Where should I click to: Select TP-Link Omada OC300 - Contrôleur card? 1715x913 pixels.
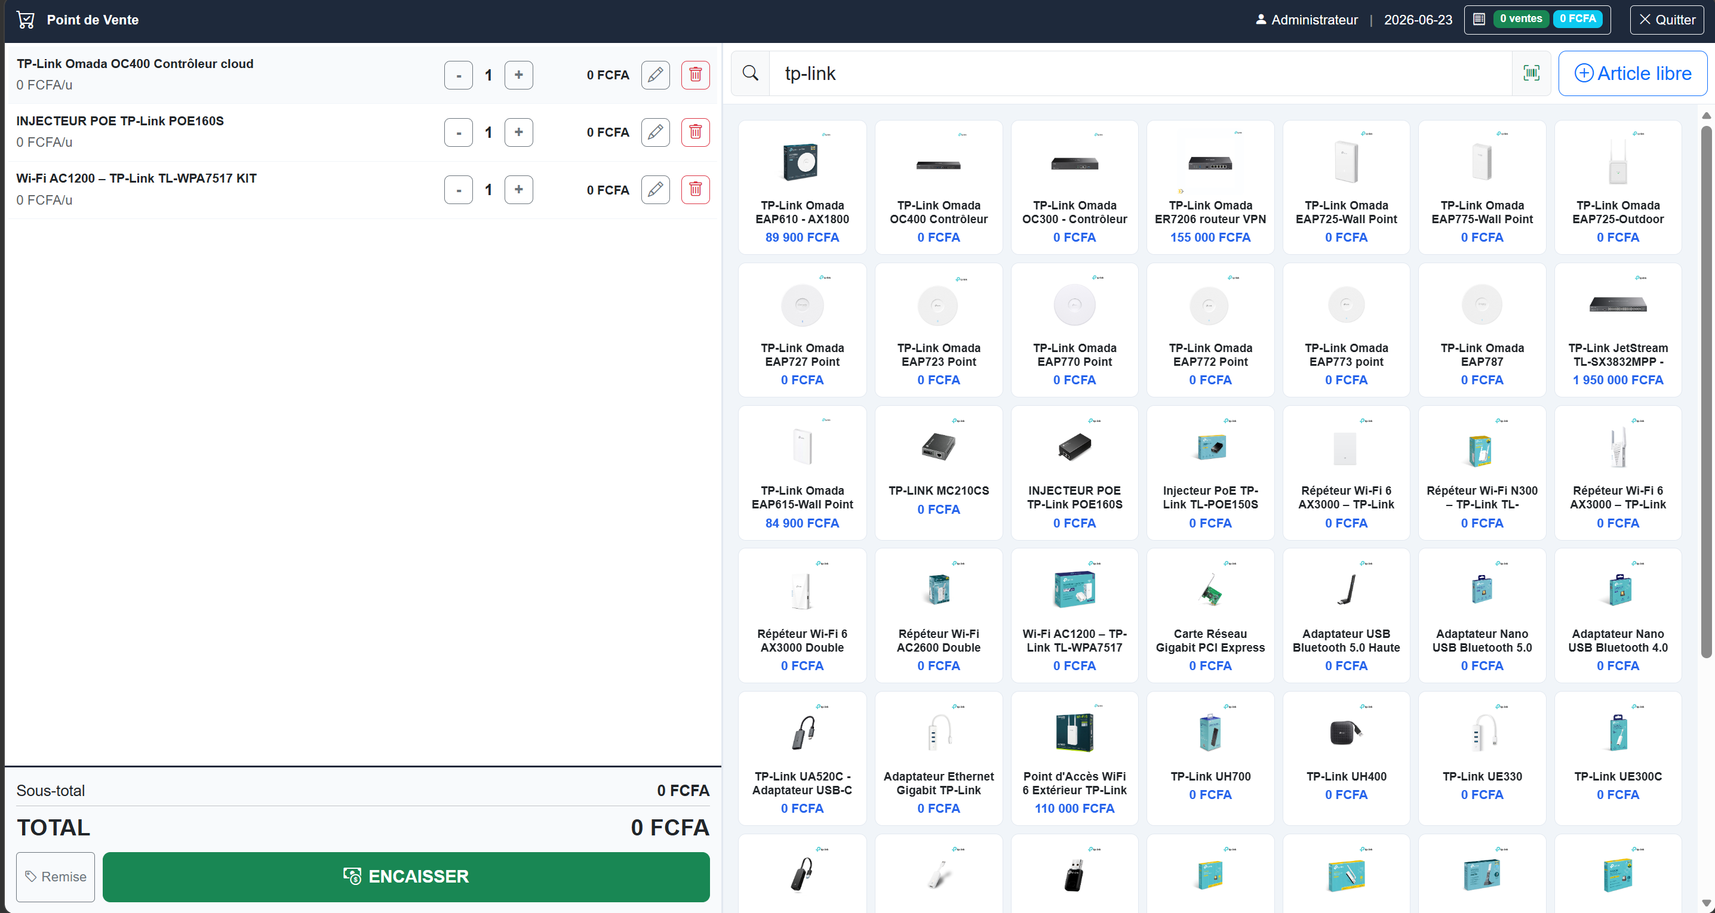[x=1074, y=187]
